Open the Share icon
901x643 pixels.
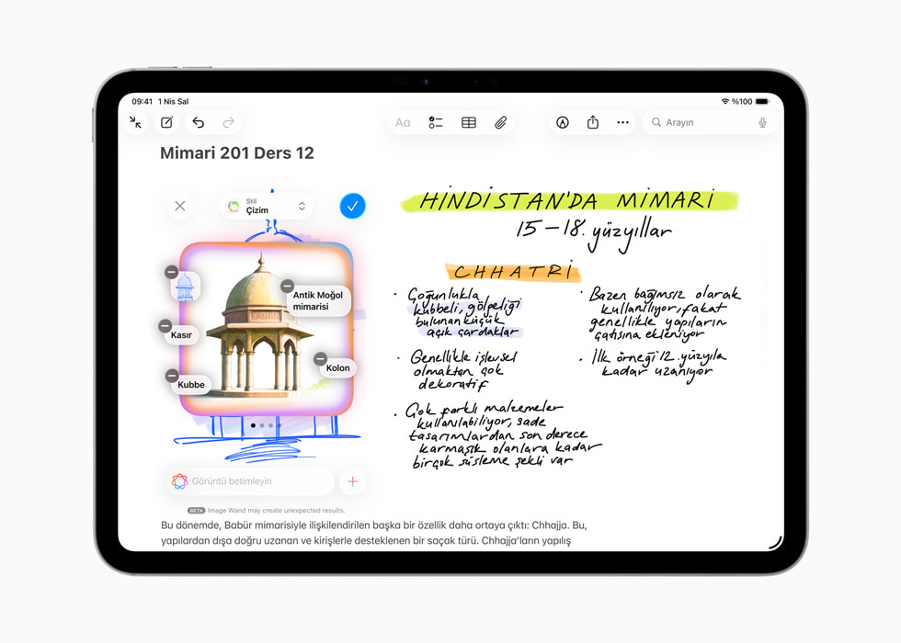tap(593, 121)
